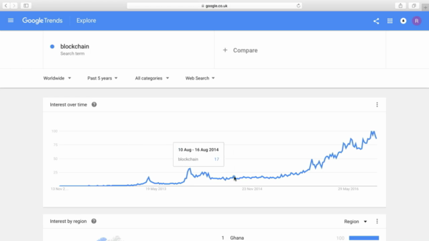This screenshot has height=241, width=429.
Task: Open the hamburger main menu
Action: (11, 21)
